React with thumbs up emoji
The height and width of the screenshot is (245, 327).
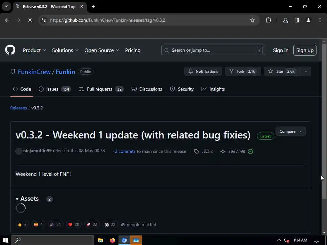pos(22,225)
